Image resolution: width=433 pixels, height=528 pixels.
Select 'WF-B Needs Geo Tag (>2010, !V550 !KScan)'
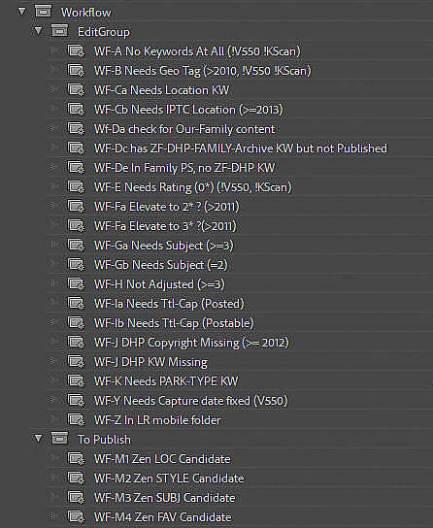click(202, 71)
